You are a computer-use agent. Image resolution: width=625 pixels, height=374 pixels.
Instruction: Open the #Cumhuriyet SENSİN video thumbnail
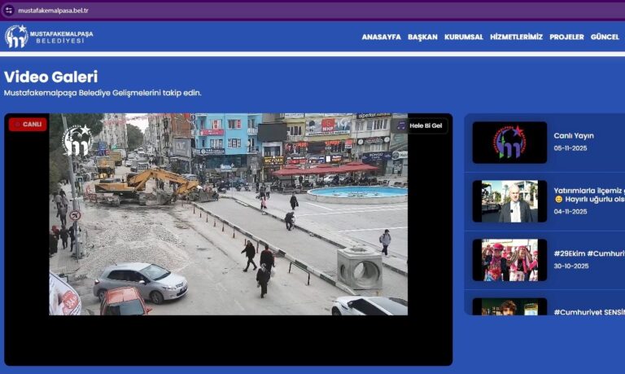tap(509, 307)
